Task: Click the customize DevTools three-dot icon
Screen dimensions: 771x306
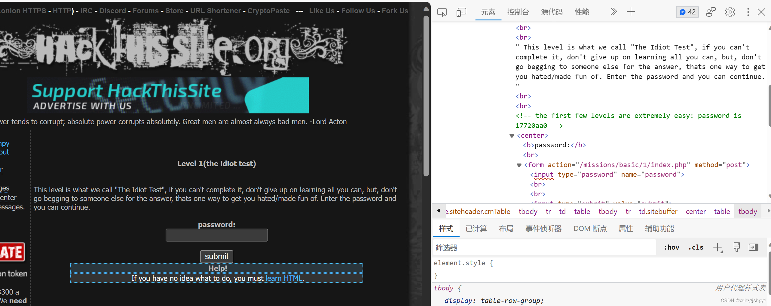Action: tap(748, 12)
